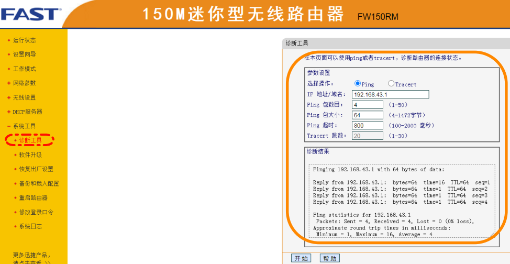The image size is (510, 264).
Task: Open 设置向导 page
Action: point(24,54)
